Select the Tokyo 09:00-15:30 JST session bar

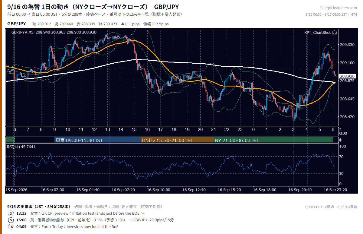97,140
